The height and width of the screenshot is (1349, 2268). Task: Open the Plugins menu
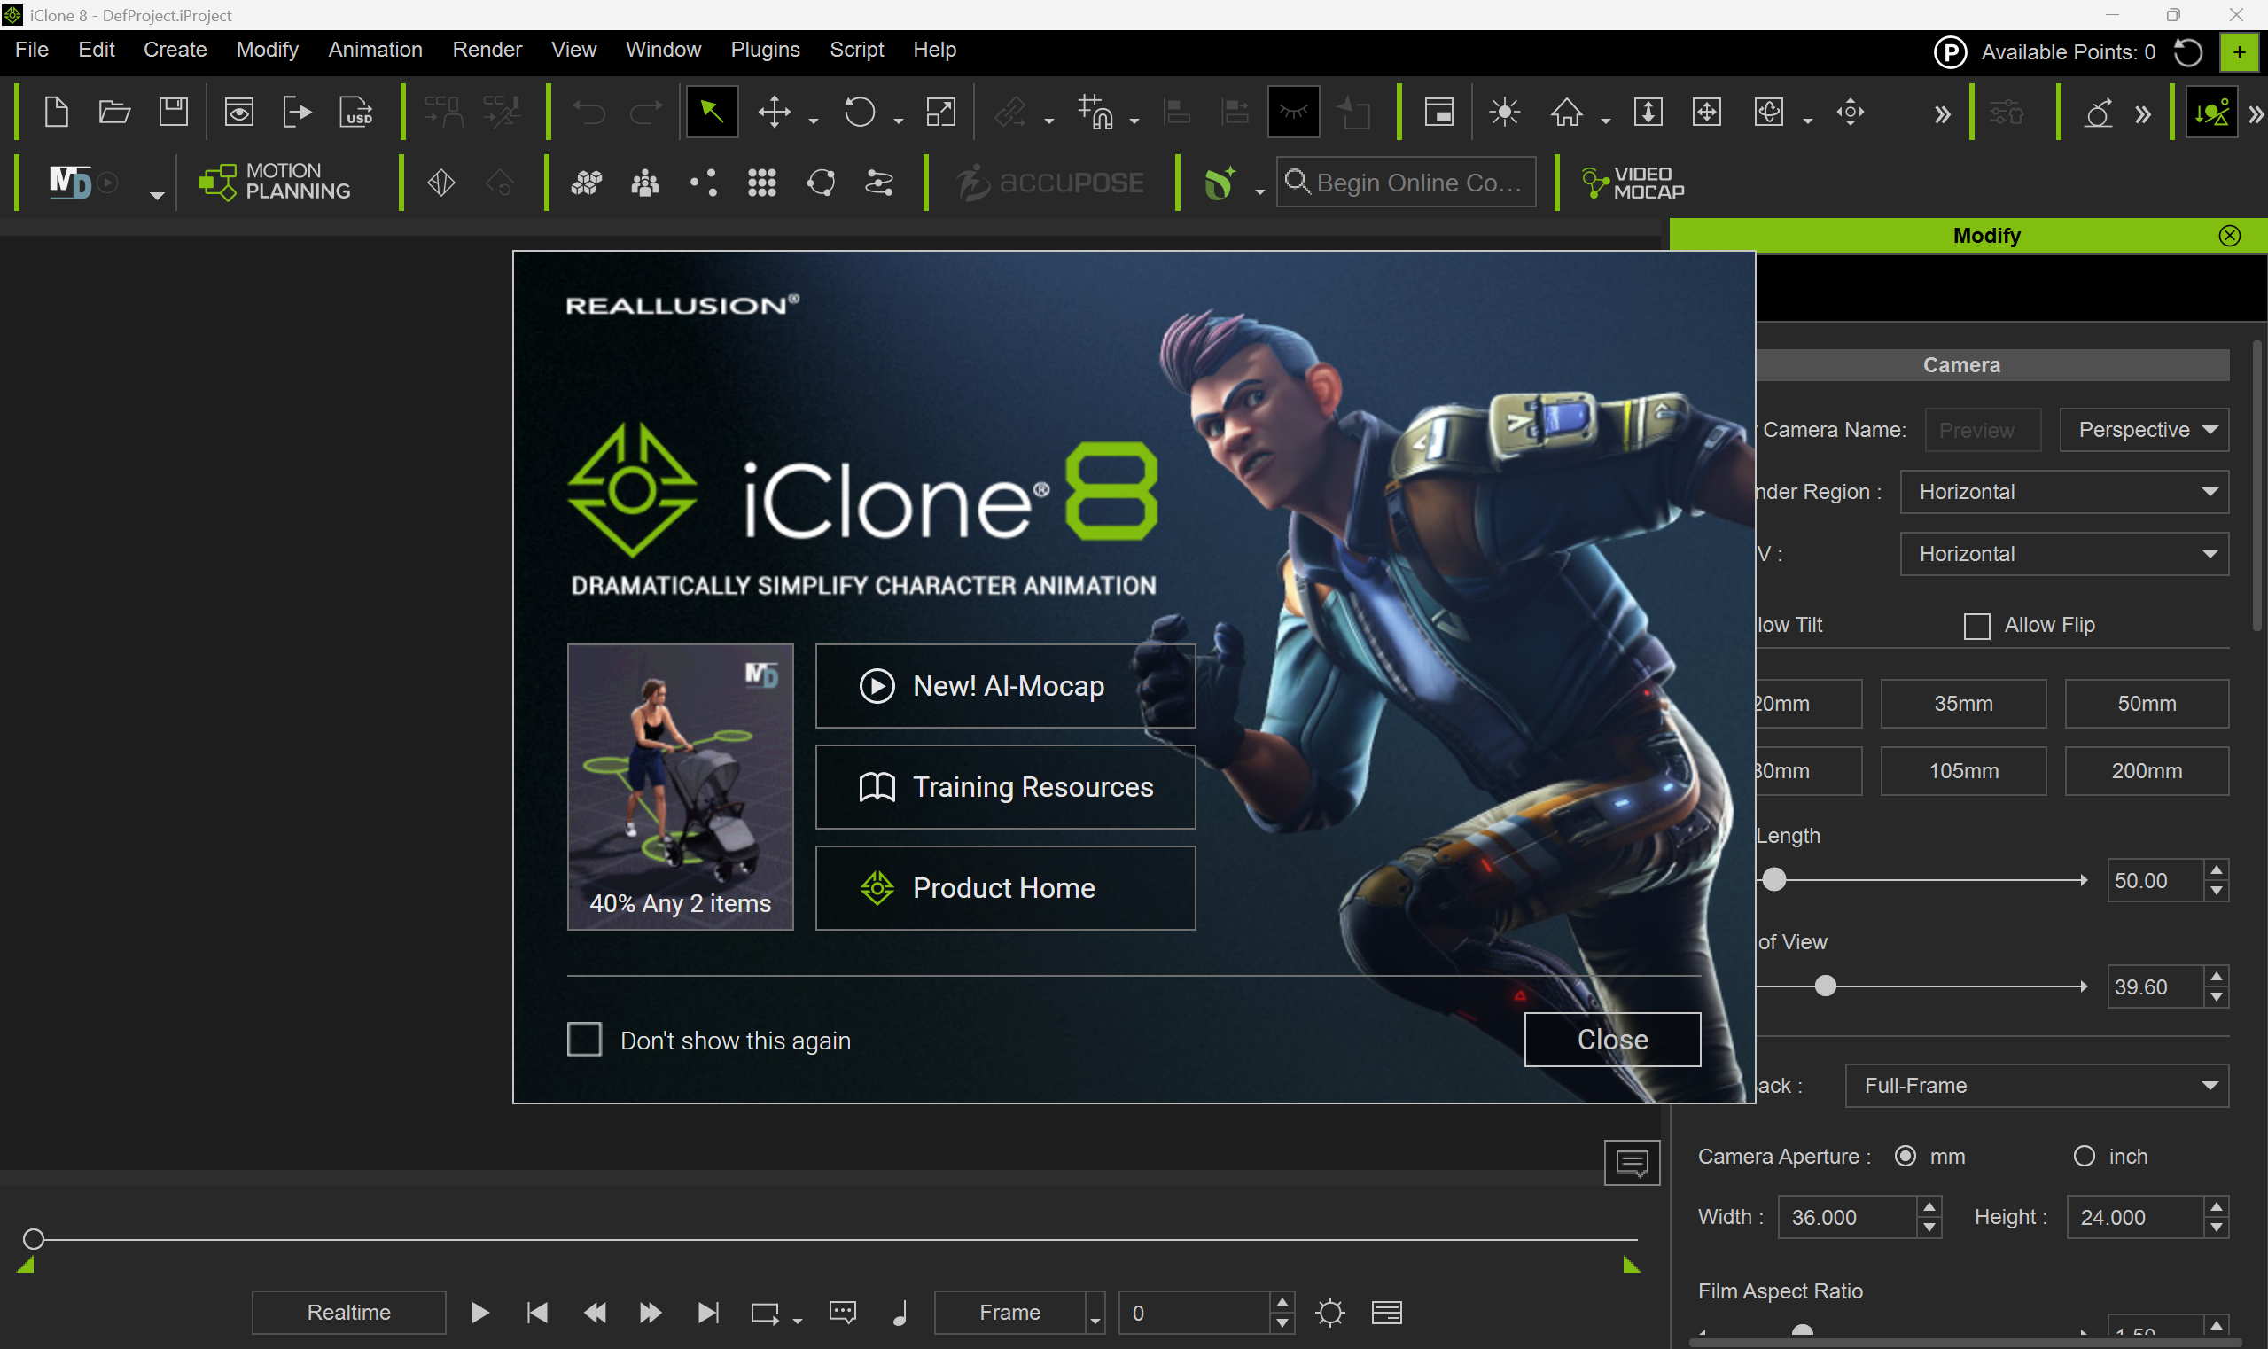coord(766,50)
